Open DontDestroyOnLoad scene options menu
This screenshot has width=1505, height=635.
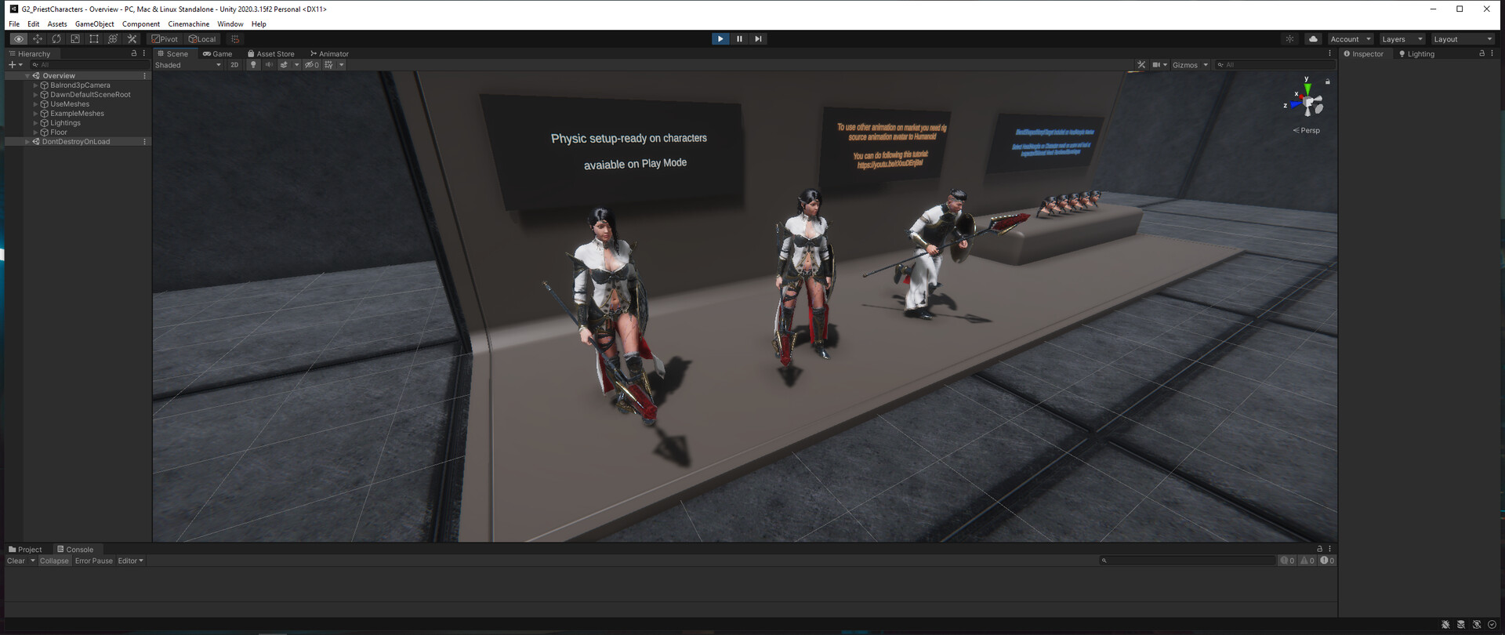145,141
